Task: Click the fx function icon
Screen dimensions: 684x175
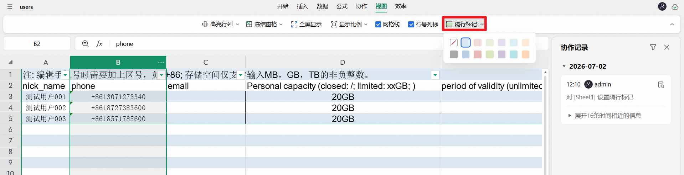Action: tap(99, 43)
